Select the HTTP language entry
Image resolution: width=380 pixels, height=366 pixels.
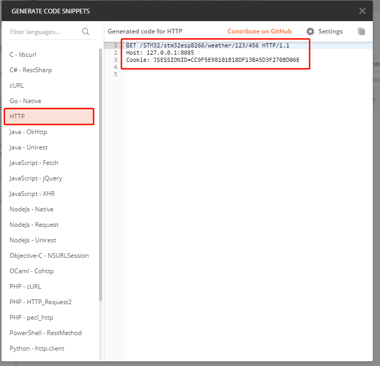[x=49, y=117]
